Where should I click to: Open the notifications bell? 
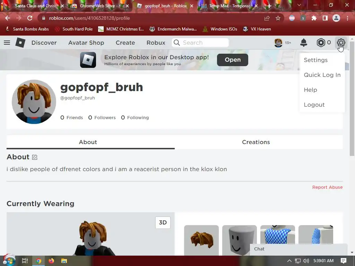coord(304,43)
